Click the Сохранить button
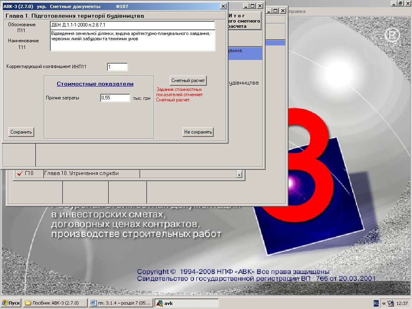Image resolution: width=412 pixels, height=309 pixels. pos(21,132)
